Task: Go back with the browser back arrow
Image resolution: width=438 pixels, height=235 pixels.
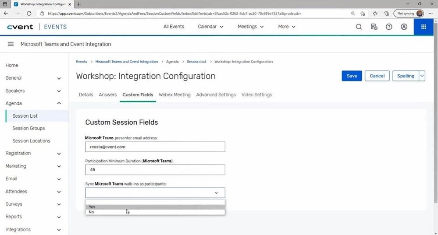Action: pyautogui.click(x=6, y=14)
